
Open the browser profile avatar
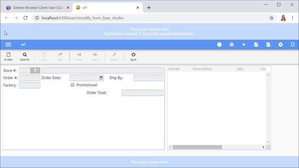pos(283,18)
